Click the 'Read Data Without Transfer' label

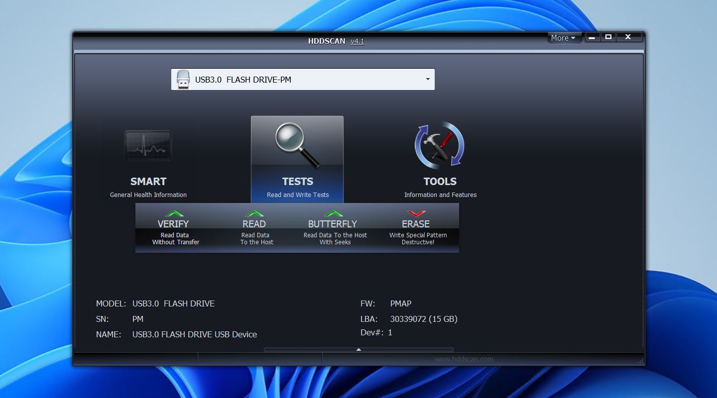click(x=175, y=238)
